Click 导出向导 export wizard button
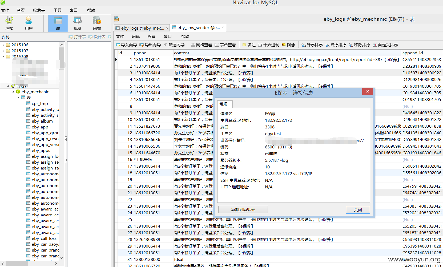443x267 pixels. pos(150,45)
